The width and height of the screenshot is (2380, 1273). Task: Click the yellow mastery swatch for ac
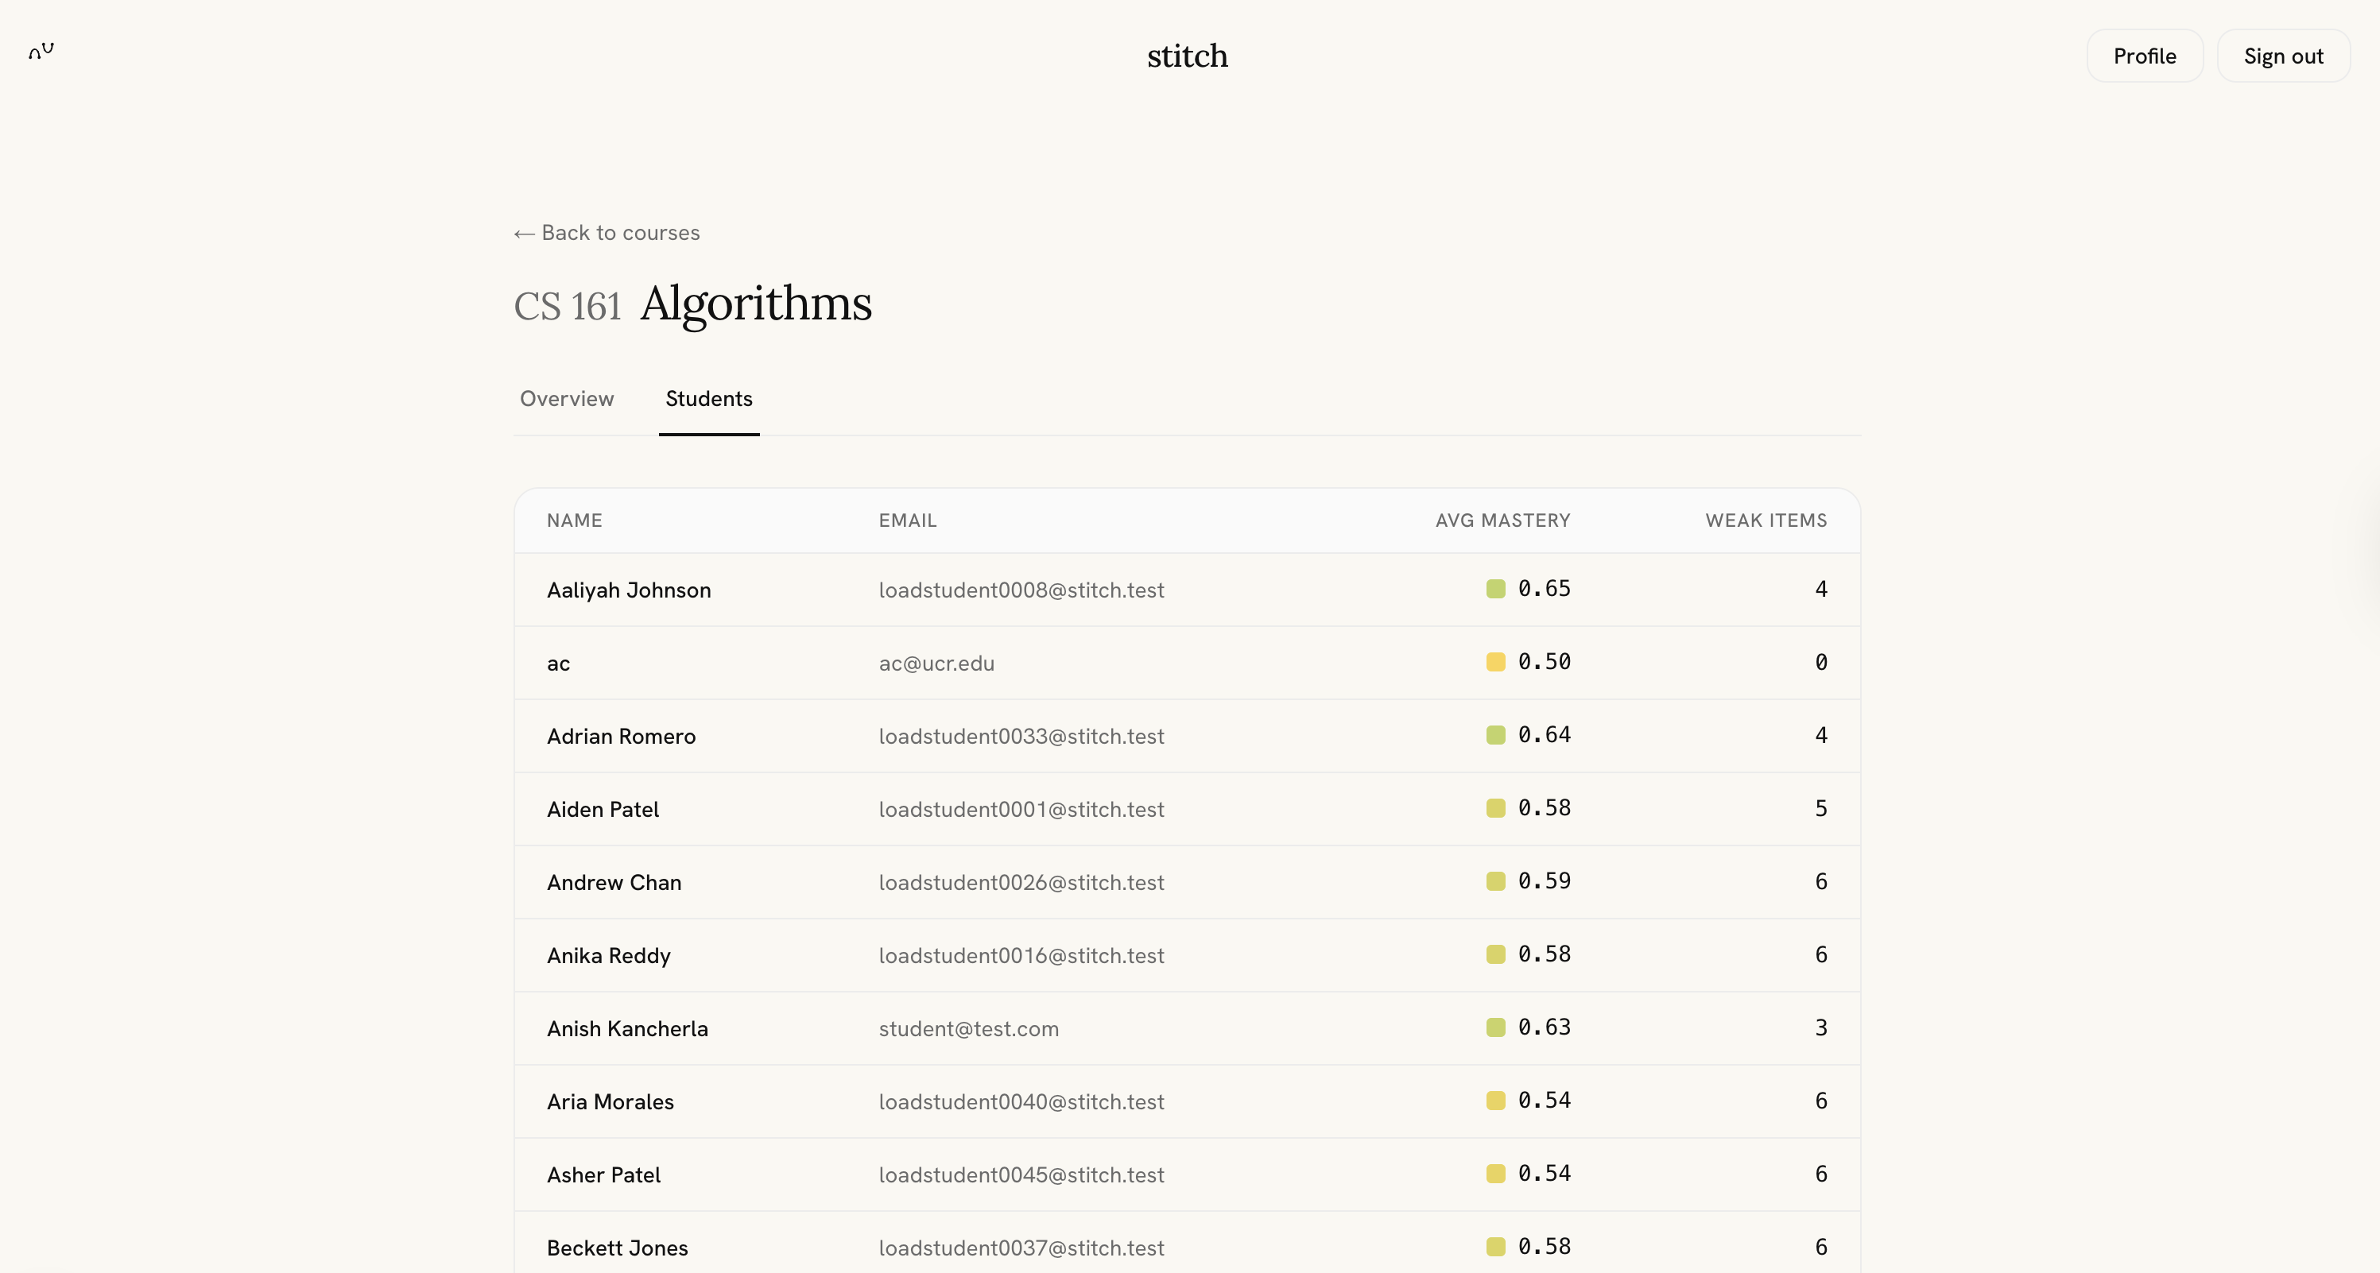pos(1495,661)
